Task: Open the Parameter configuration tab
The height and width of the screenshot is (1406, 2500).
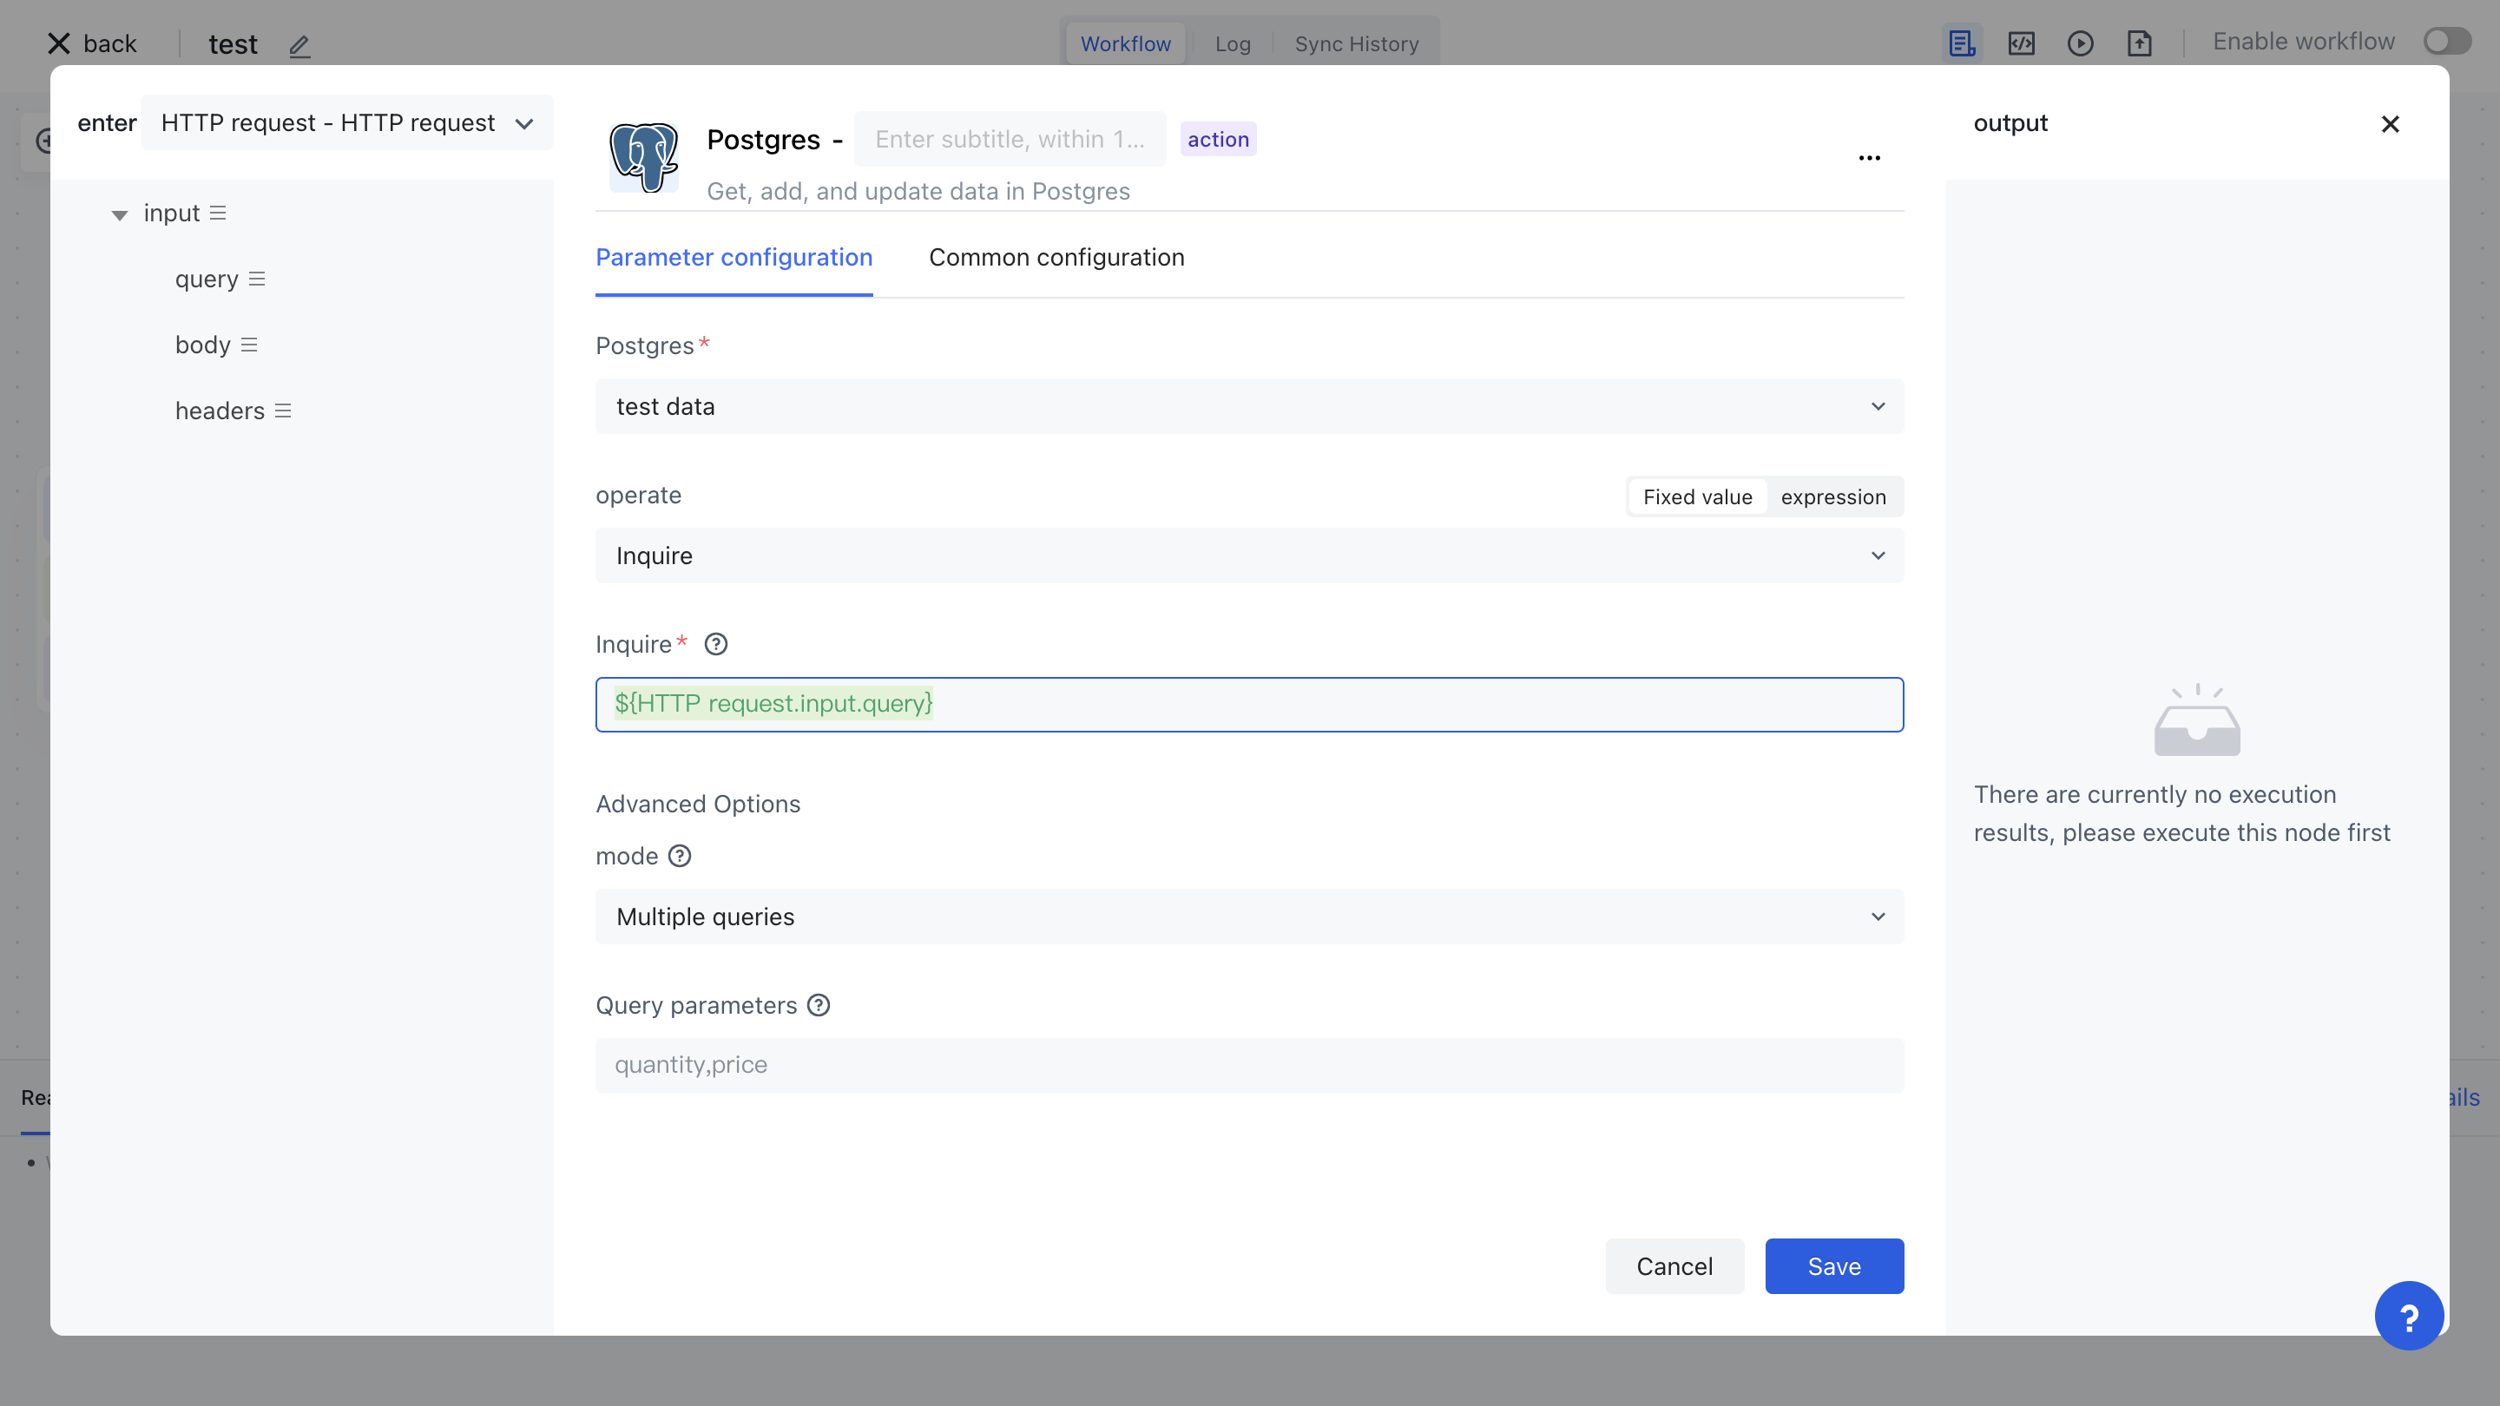Action: point(734,257)
